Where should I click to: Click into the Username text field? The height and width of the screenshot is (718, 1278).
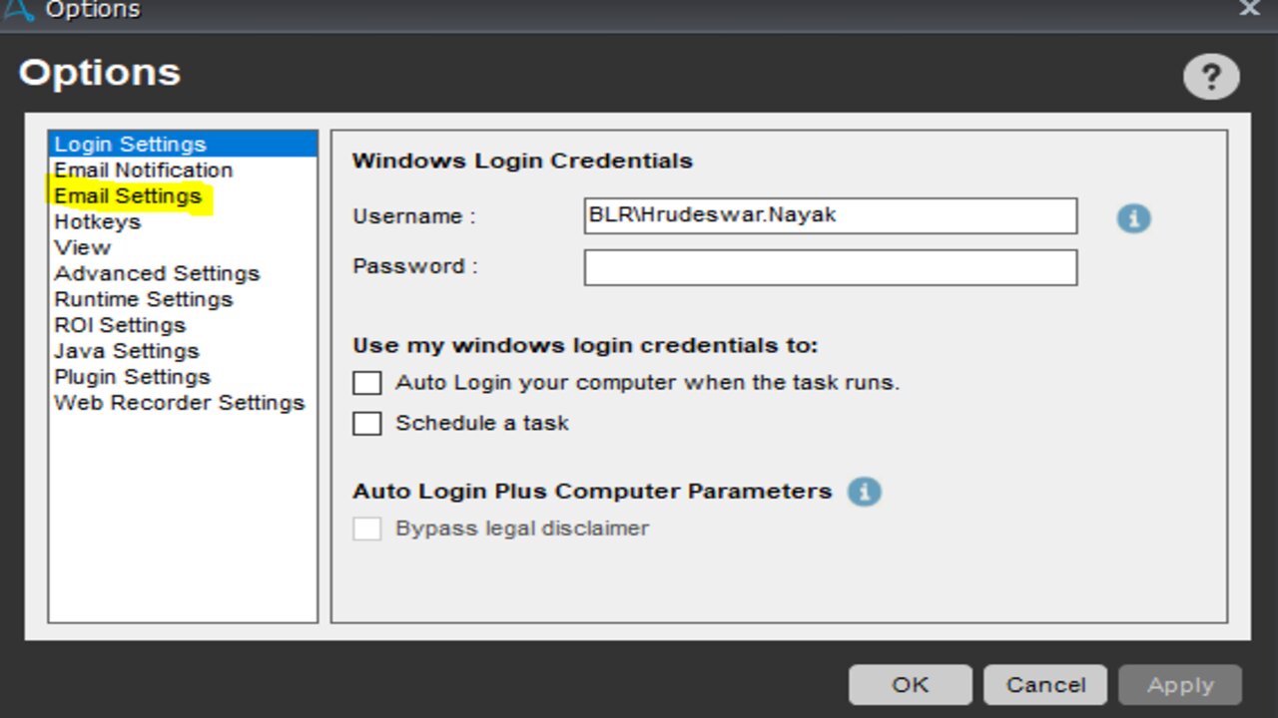pos(830,215)
